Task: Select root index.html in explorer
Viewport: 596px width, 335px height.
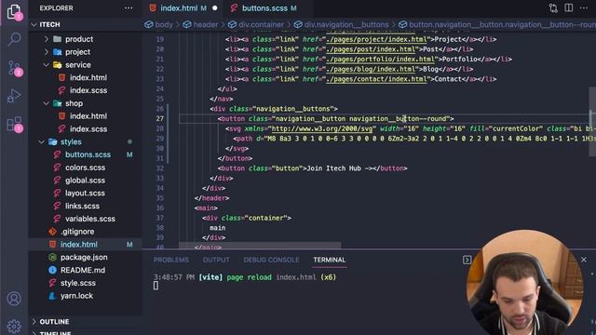Action: click(78, 245)
